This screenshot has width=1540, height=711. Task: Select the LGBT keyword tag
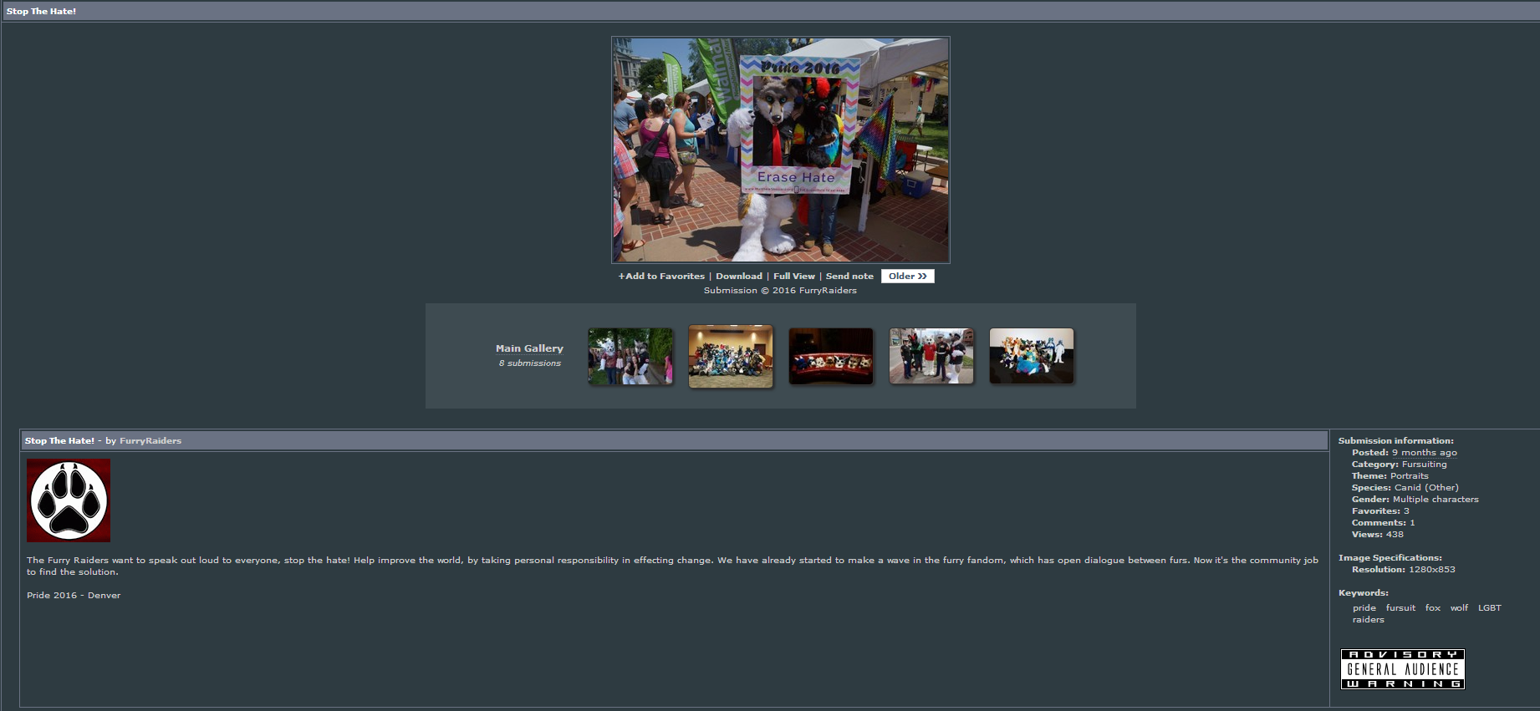1490,608
